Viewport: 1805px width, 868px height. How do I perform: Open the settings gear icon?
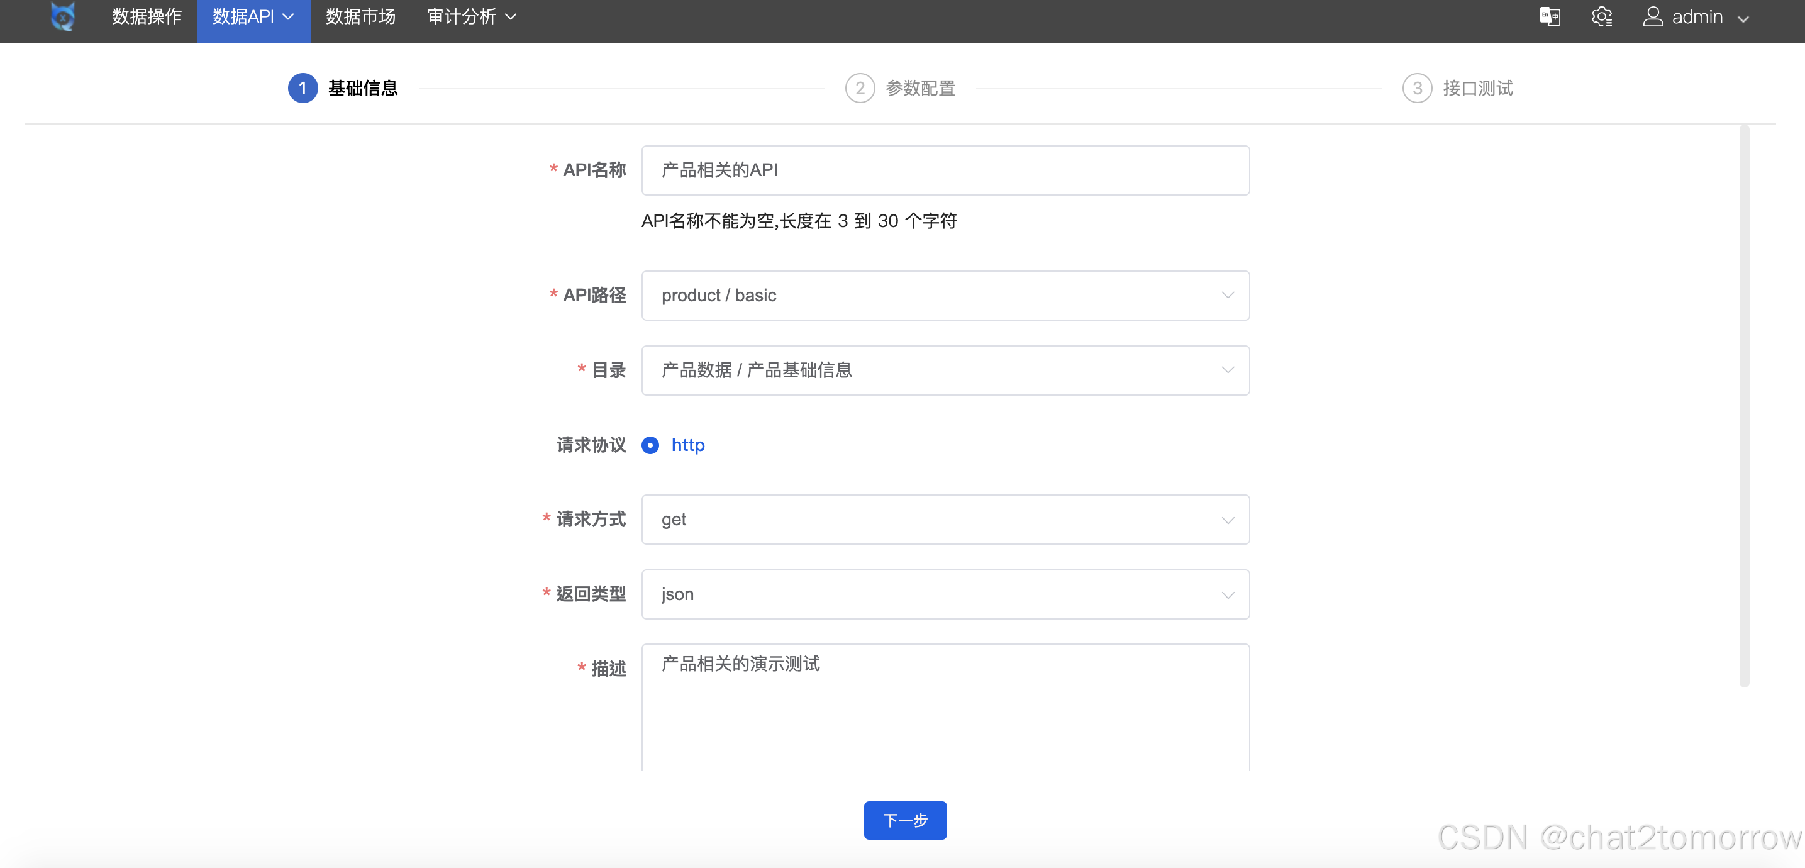1601,17
